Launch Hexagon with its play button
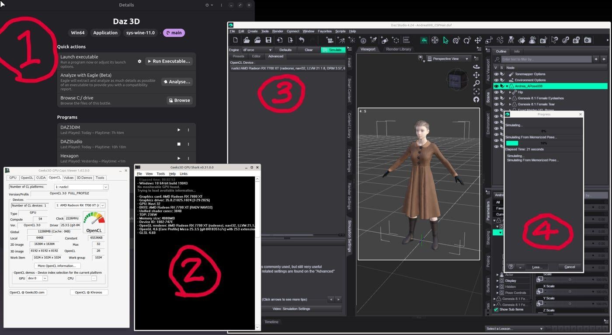Screen dimensions: 612x335 pyautogui.click(x=178, y=158)
